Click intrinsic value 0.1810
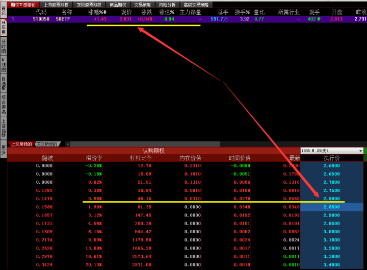 [x=192, y=174]
